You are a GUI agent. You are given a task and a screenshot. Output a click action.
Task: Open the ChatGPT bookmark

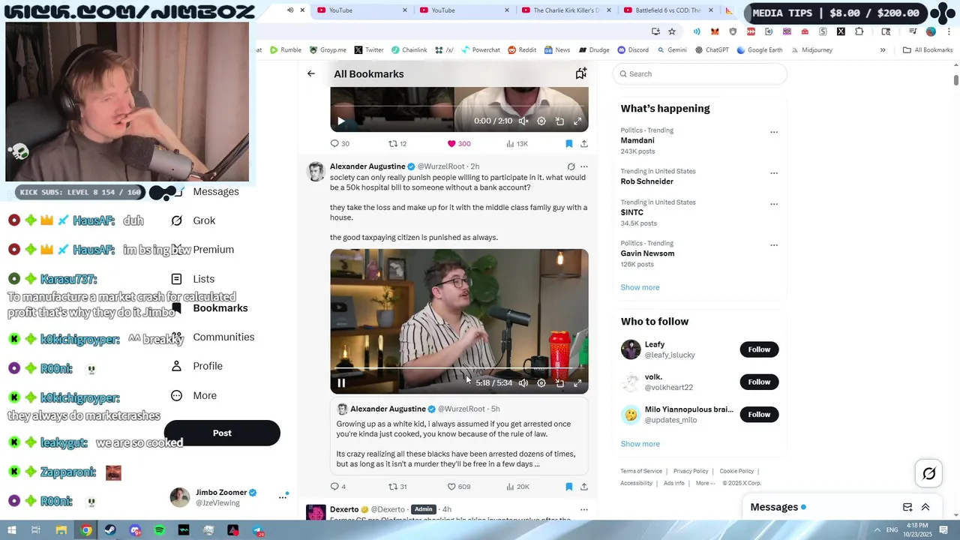click(712, 50)
